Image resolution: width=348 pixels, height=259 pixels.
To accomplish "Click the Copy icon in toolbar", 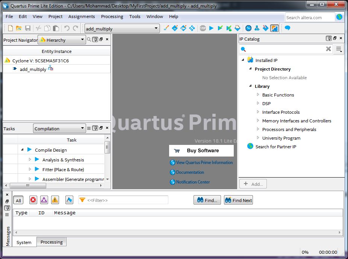I will click(47, 28).
